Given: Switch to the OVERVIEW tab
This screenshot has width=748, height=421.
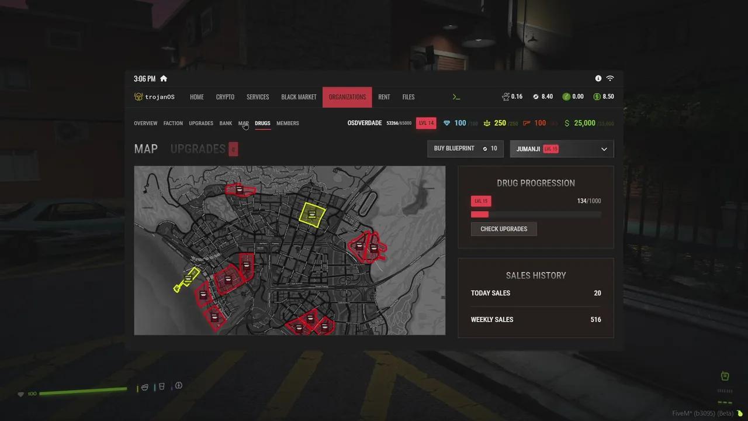Looking at the screenshot, I should click(146, 123).
